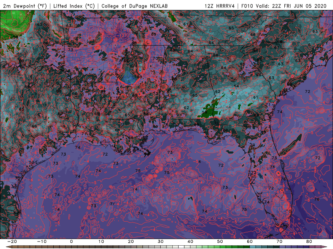The width and height of the screenshot is (333, 249).
Task: Click the 50 label on the color scale
Action: (x=220, y=242)
